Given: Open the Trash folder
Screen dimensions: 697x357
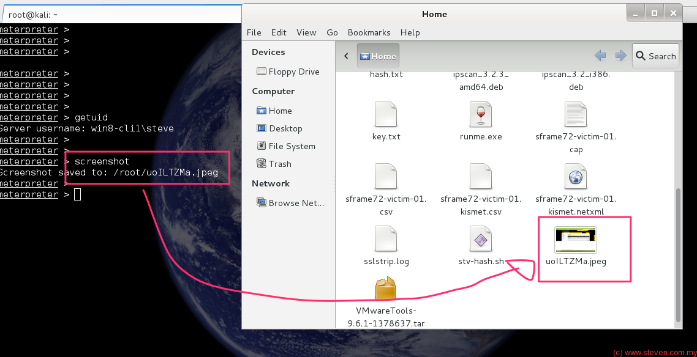Looking at the screenshot, I should 279,164.
